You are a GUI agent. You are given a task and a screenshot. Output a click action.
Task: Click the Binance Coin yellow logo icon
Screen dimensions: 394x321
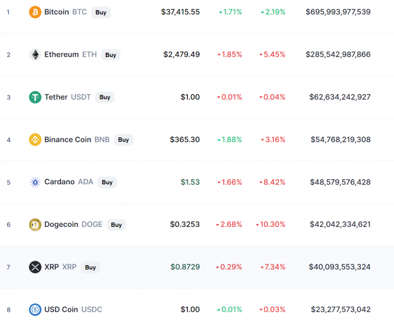click(x=35, y=140)
